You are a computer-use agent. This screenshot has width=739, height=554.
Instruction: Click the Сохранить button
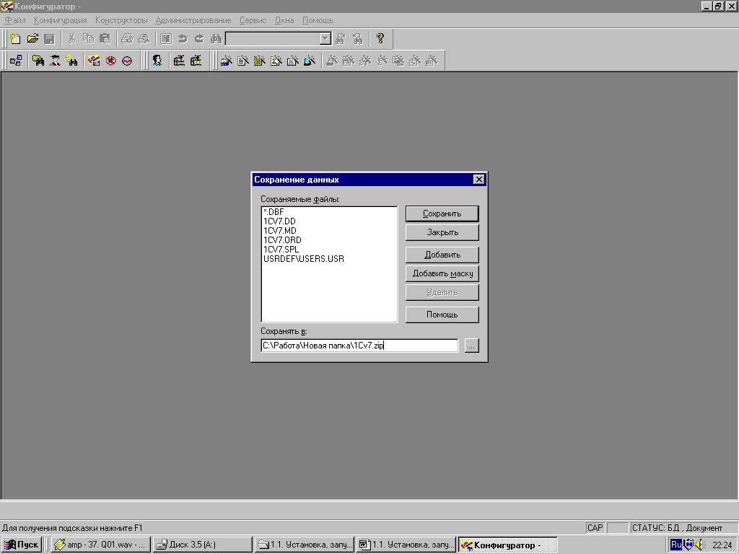click(442, 214)
